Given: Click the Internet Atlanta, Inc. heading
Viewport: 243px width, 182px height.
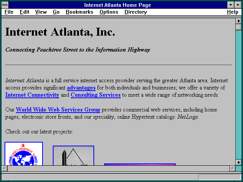Looking at the screenshot, I should 60,32.
